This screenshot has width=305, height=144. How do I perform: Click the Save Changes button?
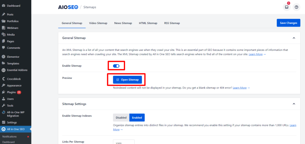288,23
